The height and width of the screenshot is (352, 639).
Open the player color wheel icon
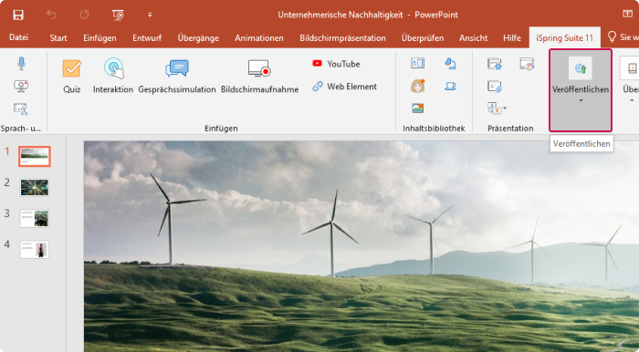point(527,64)
